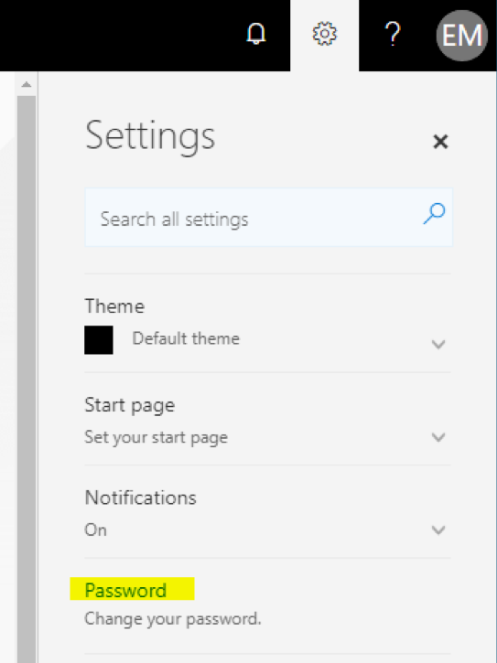Close the Settings panel with X
This screenshot has width=497, height=663.
440,142
